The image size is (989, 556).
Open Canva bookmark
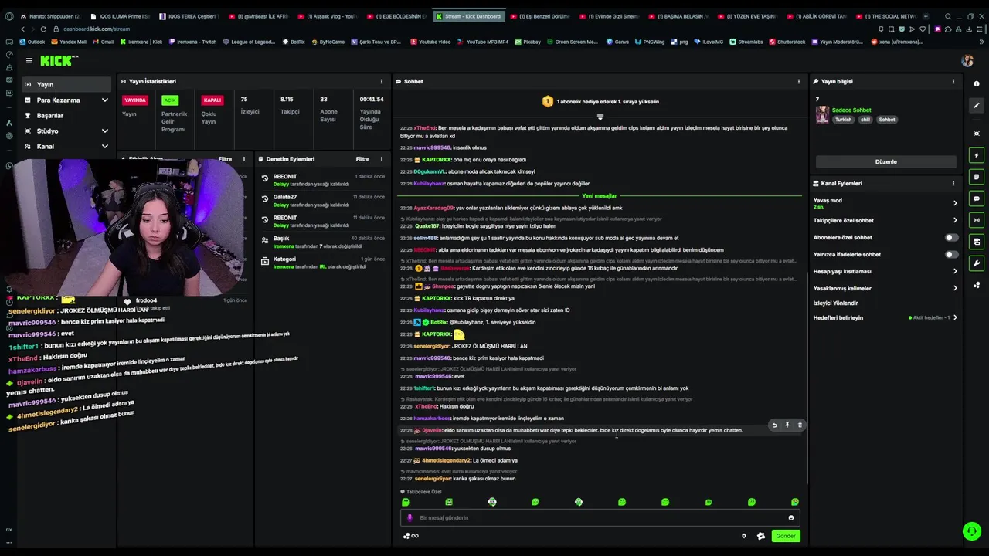[x=617, y=42]
